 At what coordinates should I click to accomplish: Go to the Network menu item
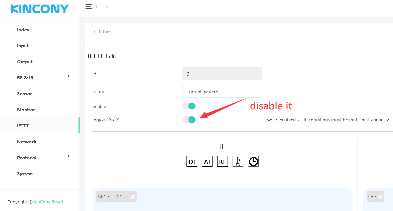[x=27, y=142]
